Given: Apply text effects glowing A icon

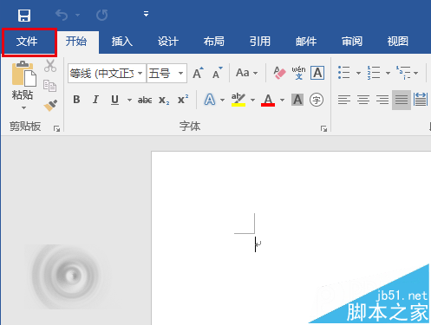Looking at the screenshot, I should point(210,100).
